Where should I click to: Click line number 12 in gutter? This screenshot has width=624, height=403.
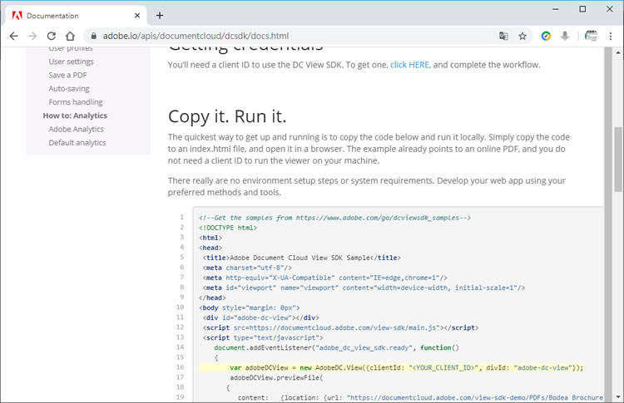pos(180,327)
